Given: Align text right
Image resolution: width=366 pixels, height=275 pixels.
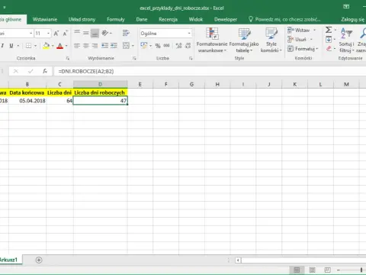Looking at the screenshot, I should click(x=95, y=46).
